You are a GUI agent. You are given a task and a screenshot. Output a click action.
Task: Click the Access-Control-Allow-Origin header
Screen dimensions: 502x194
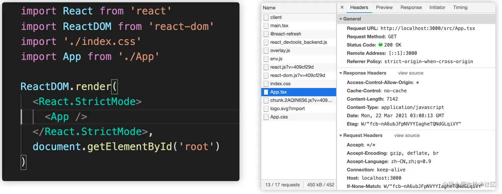[383, 82]
